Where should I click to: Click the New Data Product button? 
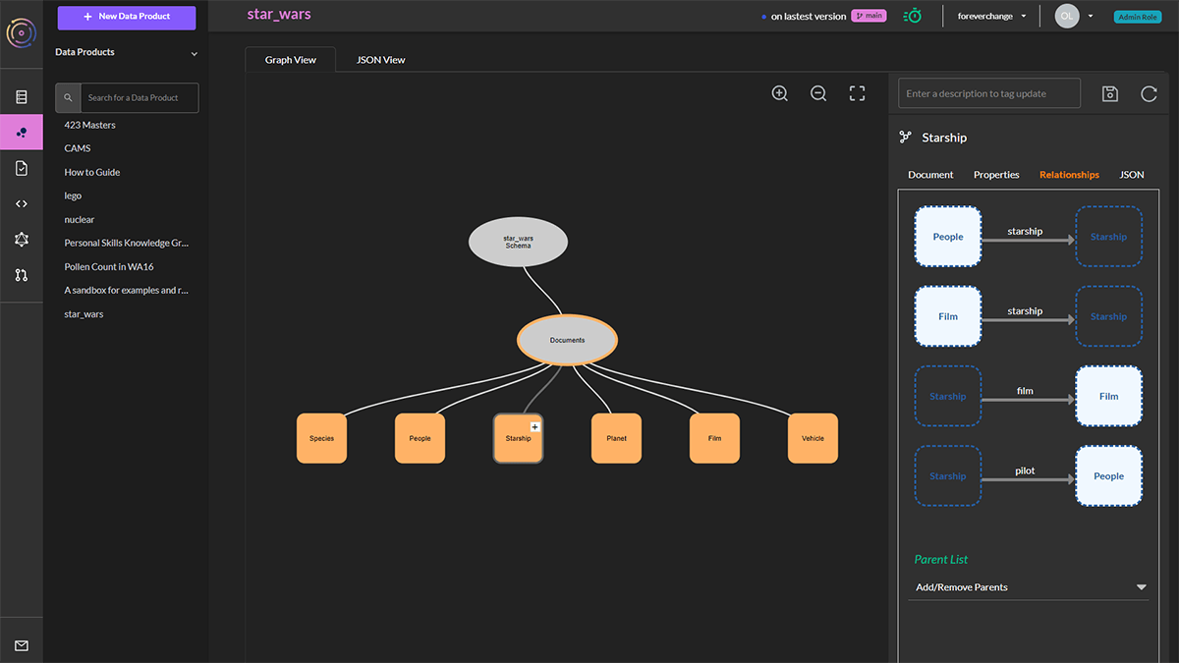pyautogui.click(x=126, y=18)
